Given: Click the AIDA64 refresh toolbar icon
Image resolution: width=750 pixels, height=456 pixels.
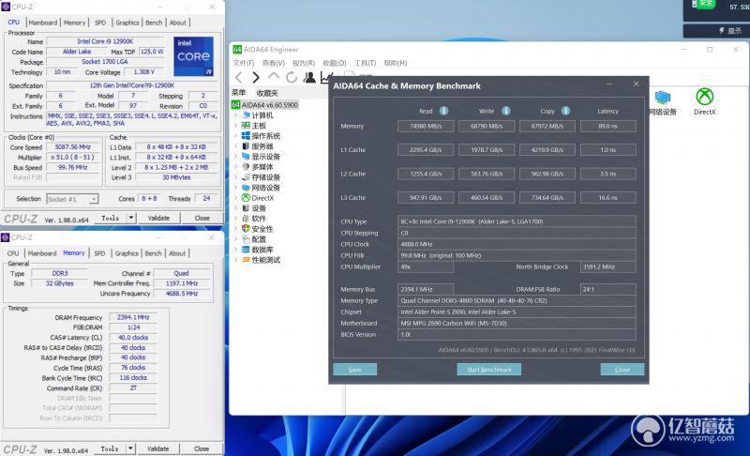Looking at the screenshot, I should [292, 77].
